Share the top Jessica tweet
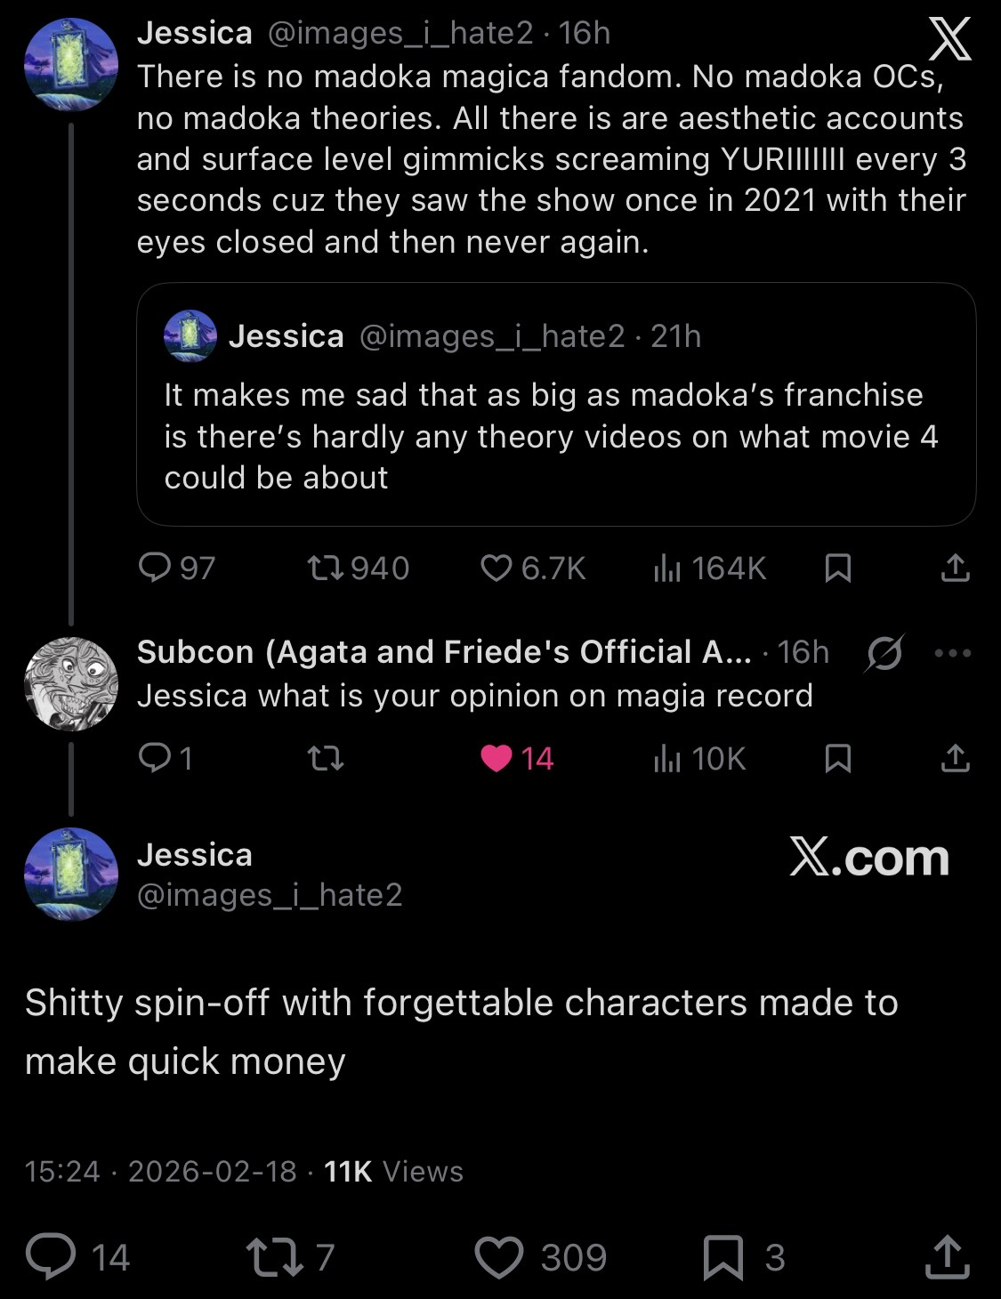 coord(954,567)
